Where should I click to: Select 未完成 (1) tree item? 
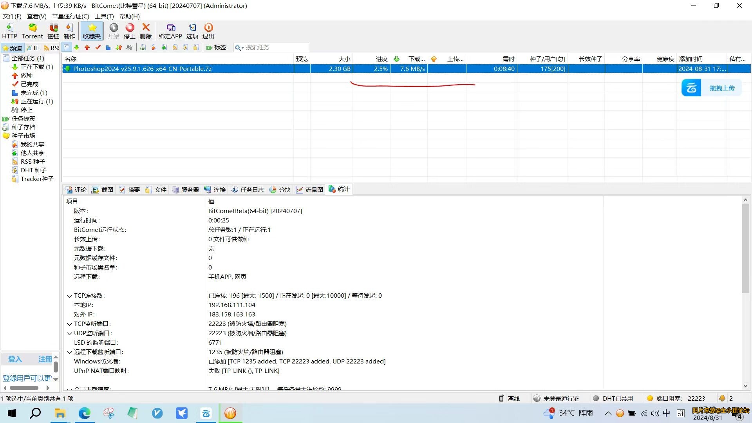34,92
